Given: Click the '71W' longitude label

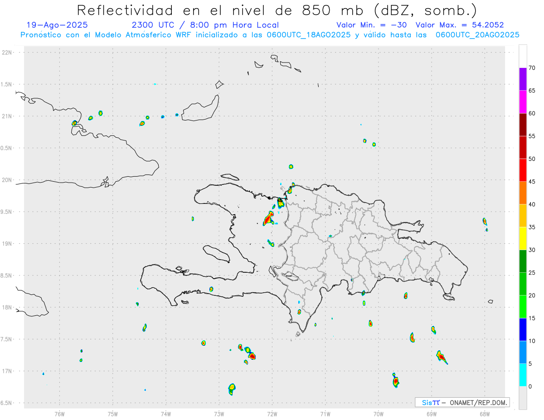Looking at the screenshot, I should [x=325, y=414].
